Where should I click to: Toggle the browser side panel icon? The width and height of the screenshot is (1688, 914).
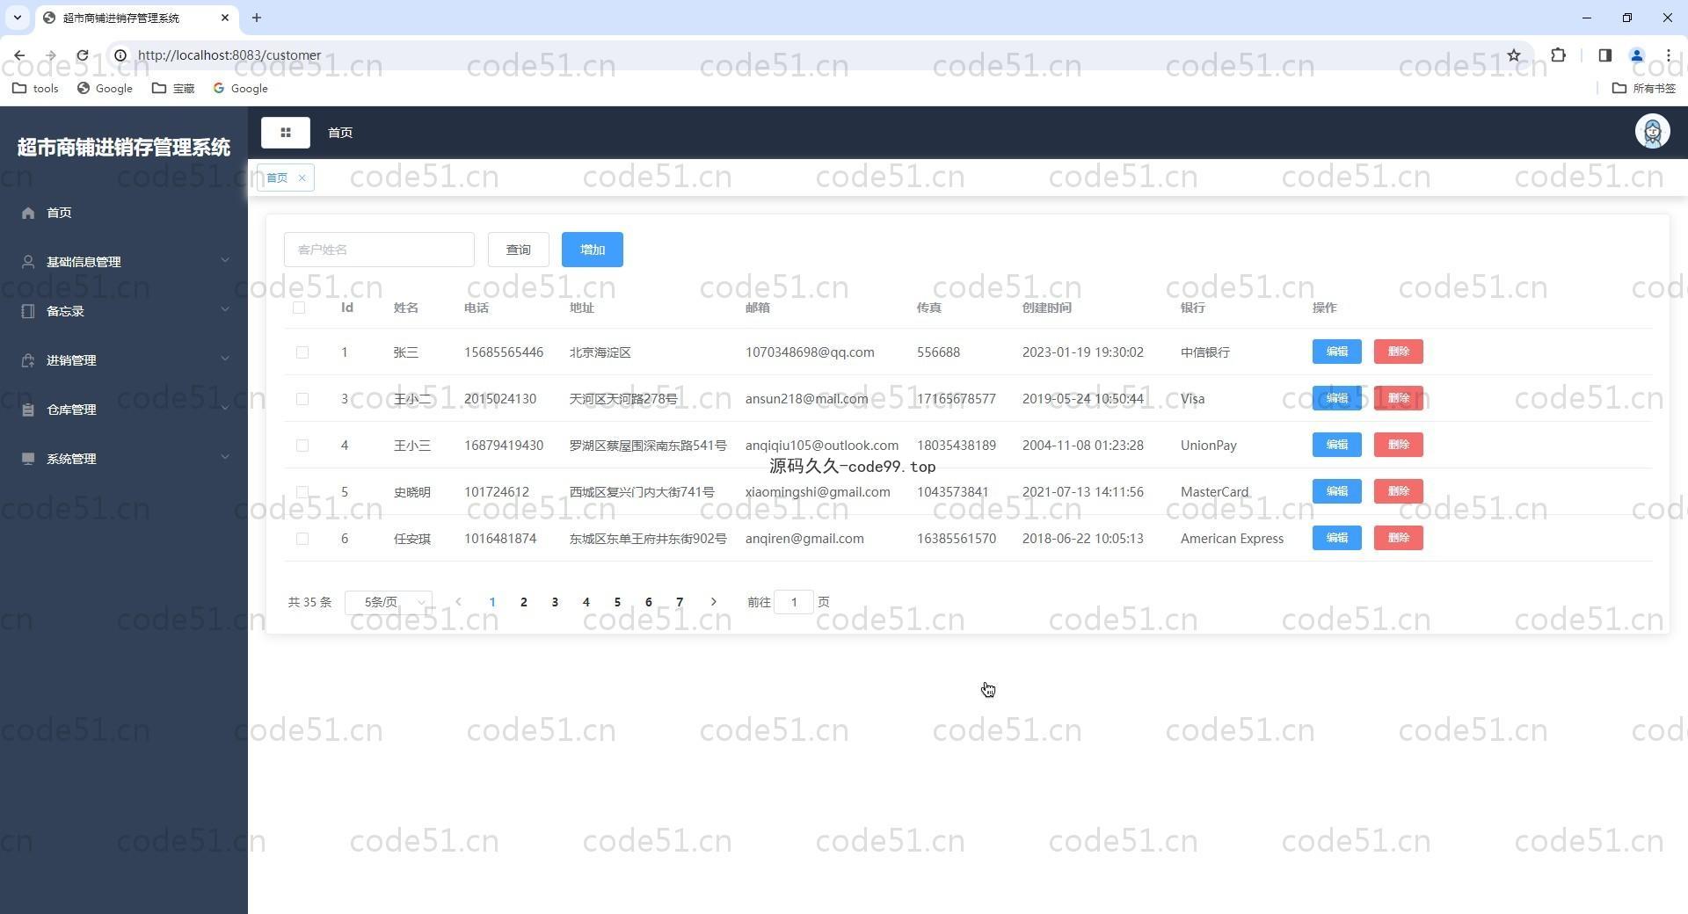1604,55
